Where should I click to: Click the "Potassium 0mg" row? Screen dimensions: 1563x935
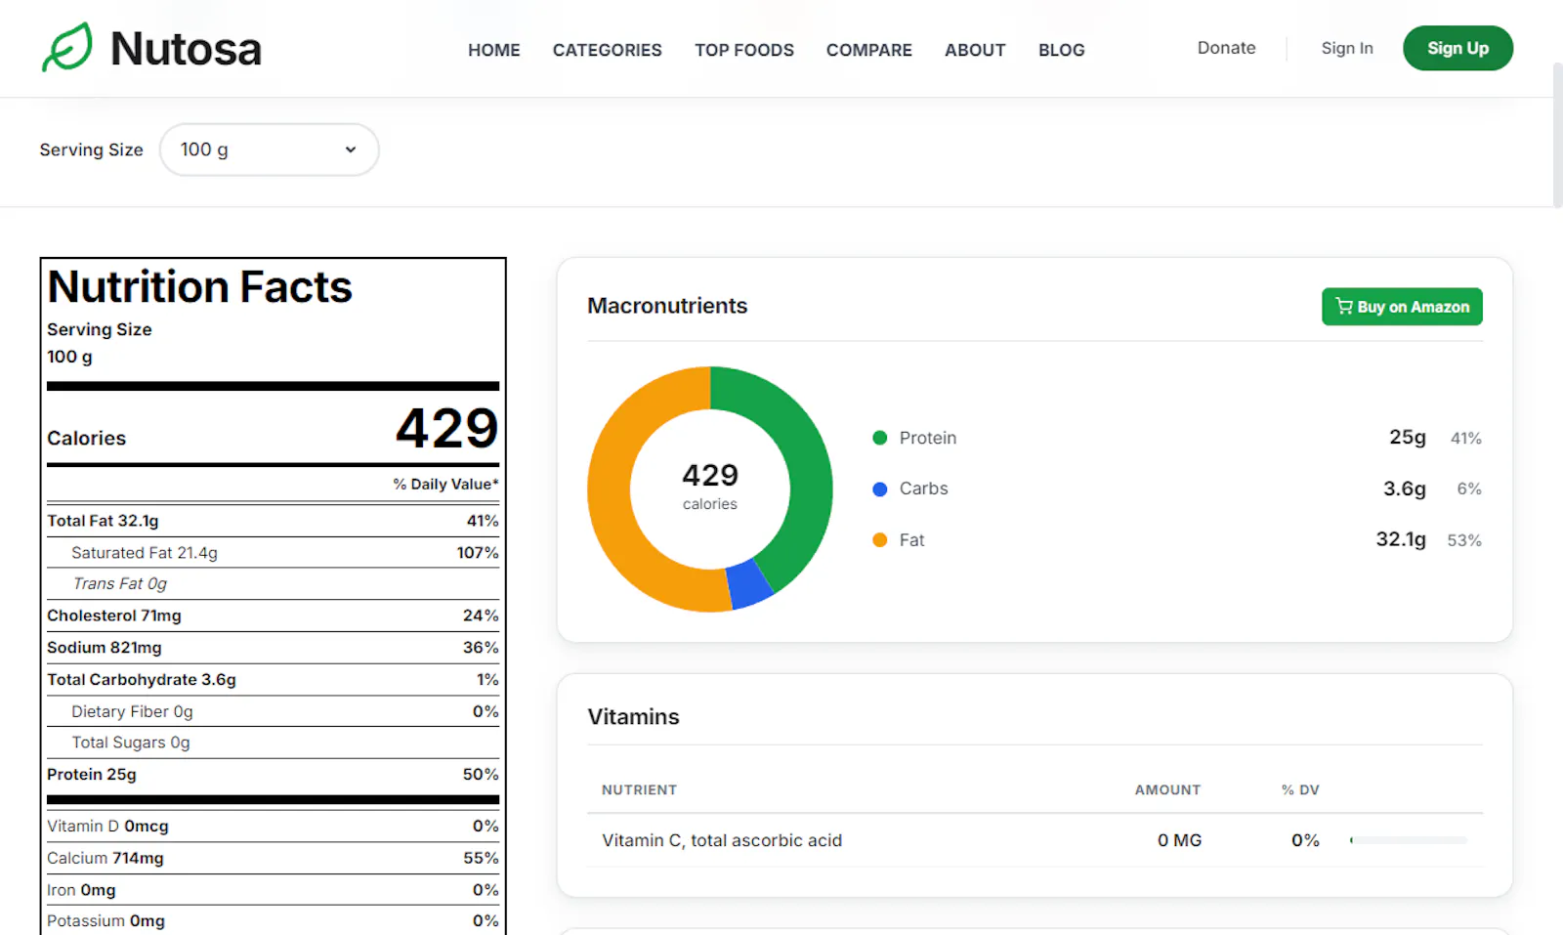coord(273,920)
